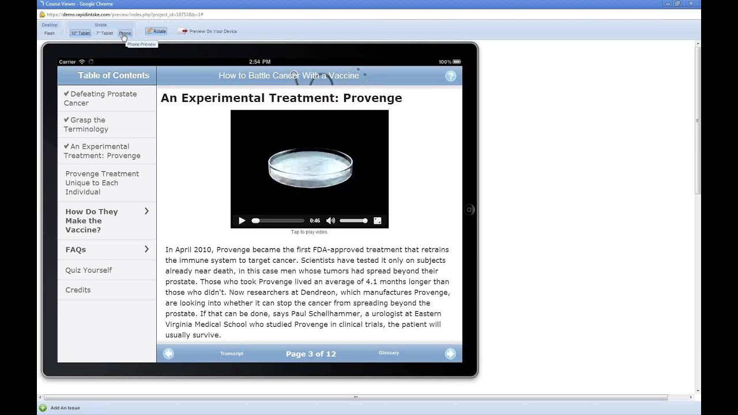Click the tablet home button
738x415 pixels.
click(469, 210)
